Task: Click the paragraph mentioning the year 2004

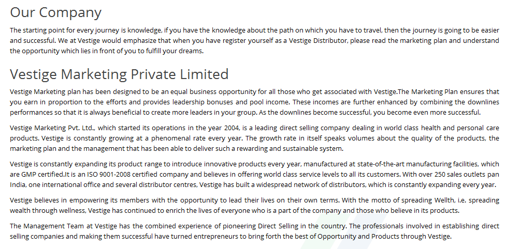Action: click(254, 138)
